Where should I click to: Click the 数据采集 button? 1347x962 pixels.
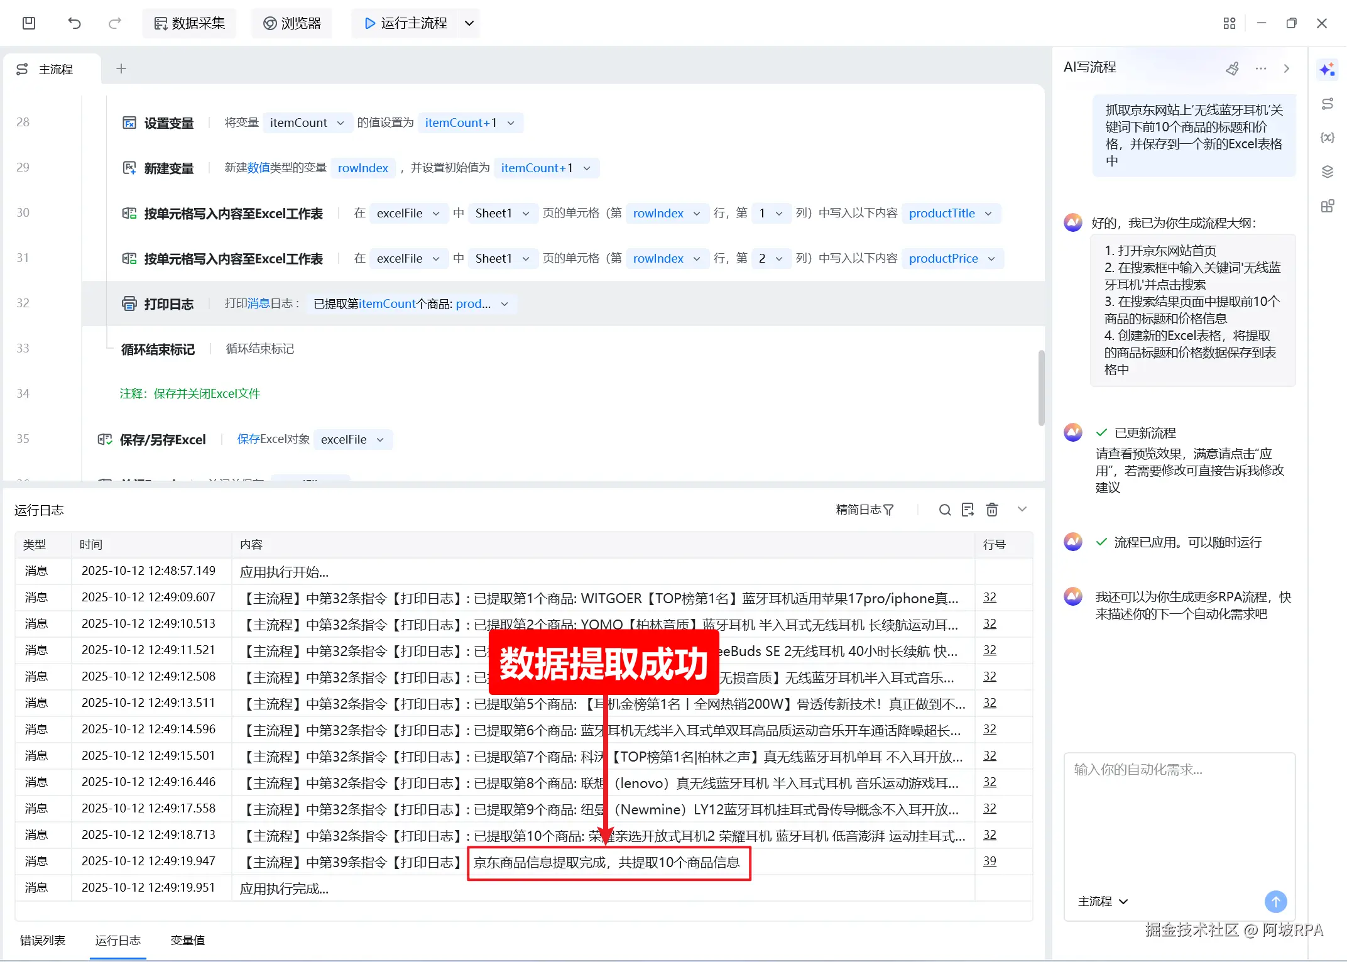point(189,23)
